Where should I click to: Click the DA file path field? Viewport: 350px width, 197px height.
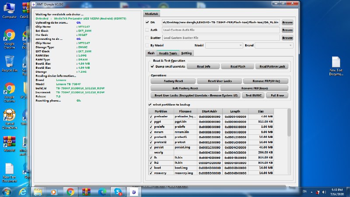coord(221,22)
